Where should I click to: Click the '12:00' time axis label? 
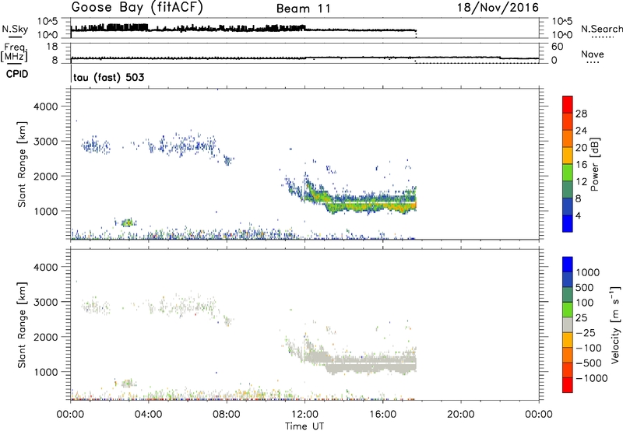click(304, 415)
